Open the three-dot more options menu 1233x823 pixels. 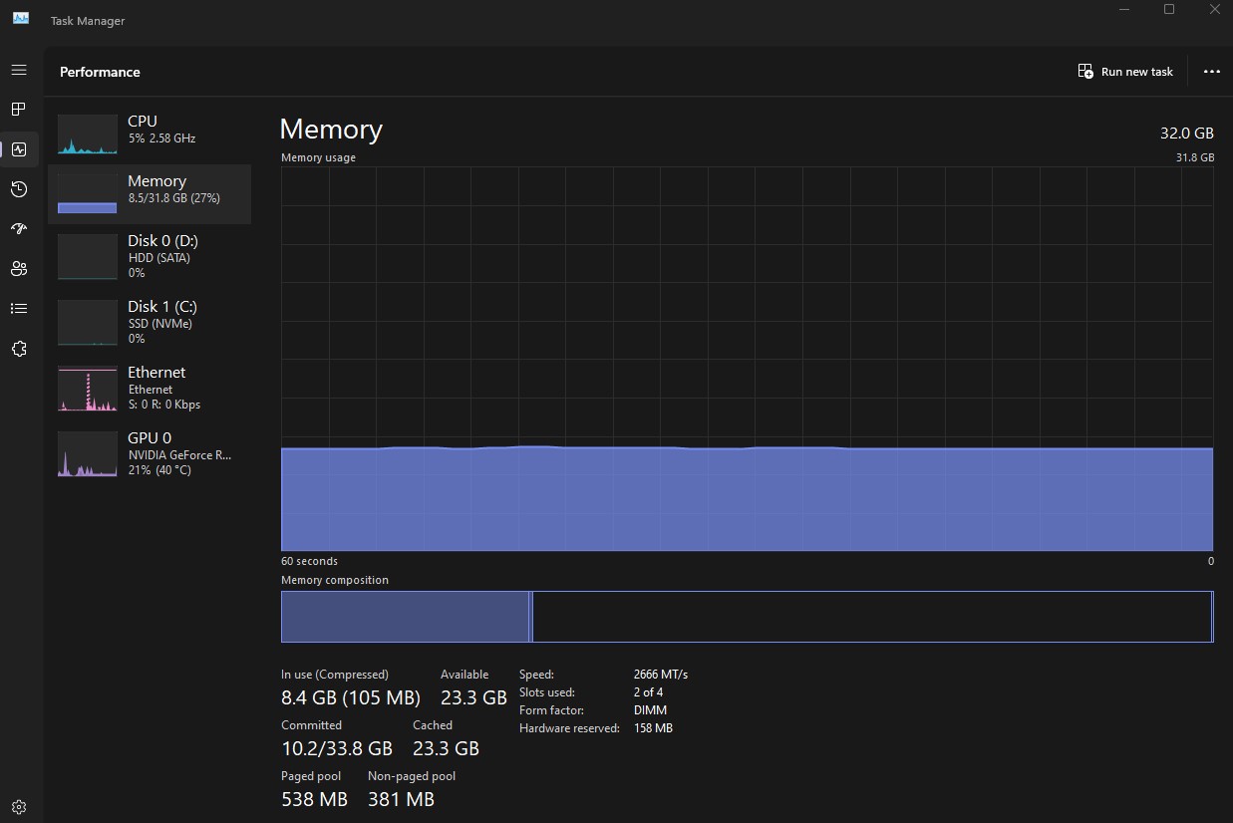tap(1211, 72)
